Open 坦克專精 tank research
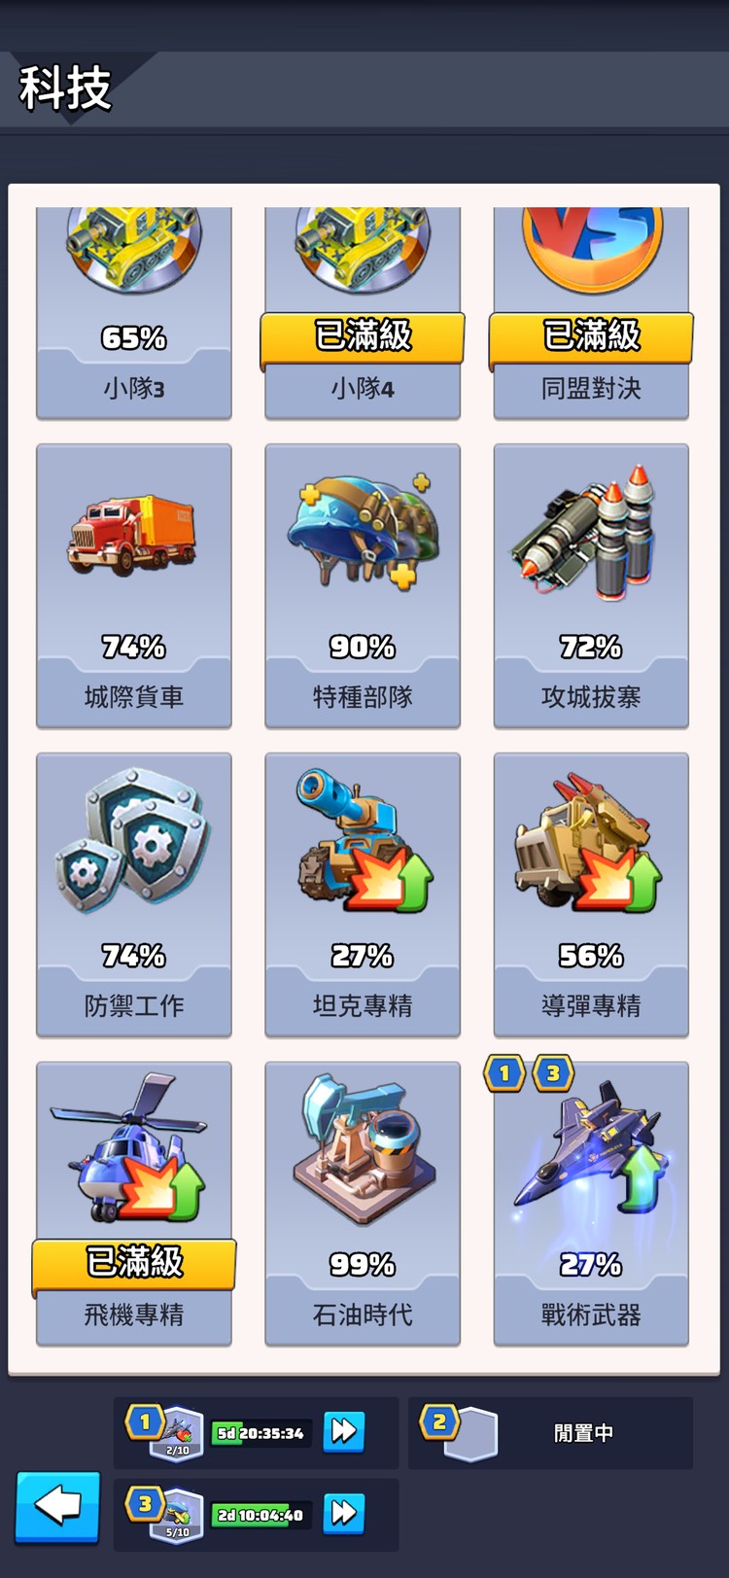This screenshot has width=729, height=1578. tap(363, 894)
